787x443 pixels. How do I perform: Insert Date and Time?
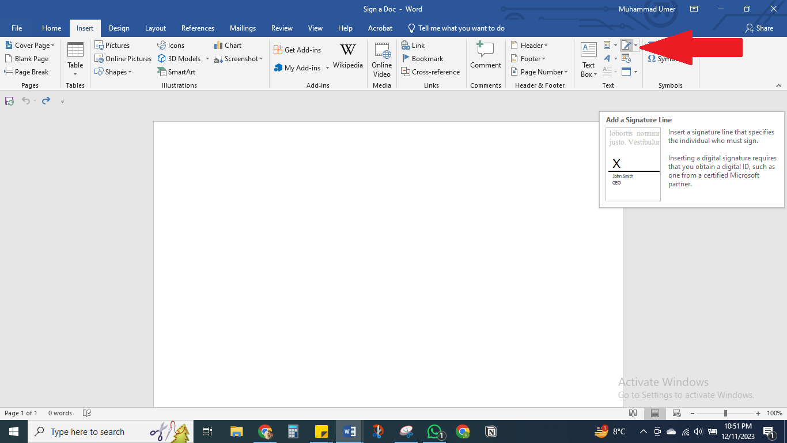[x=626, y=58]
